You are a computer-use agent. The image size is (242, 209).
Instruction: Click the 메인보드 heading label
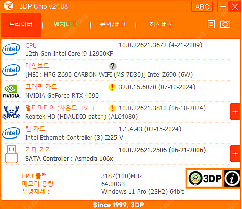(x=37, y=66)
